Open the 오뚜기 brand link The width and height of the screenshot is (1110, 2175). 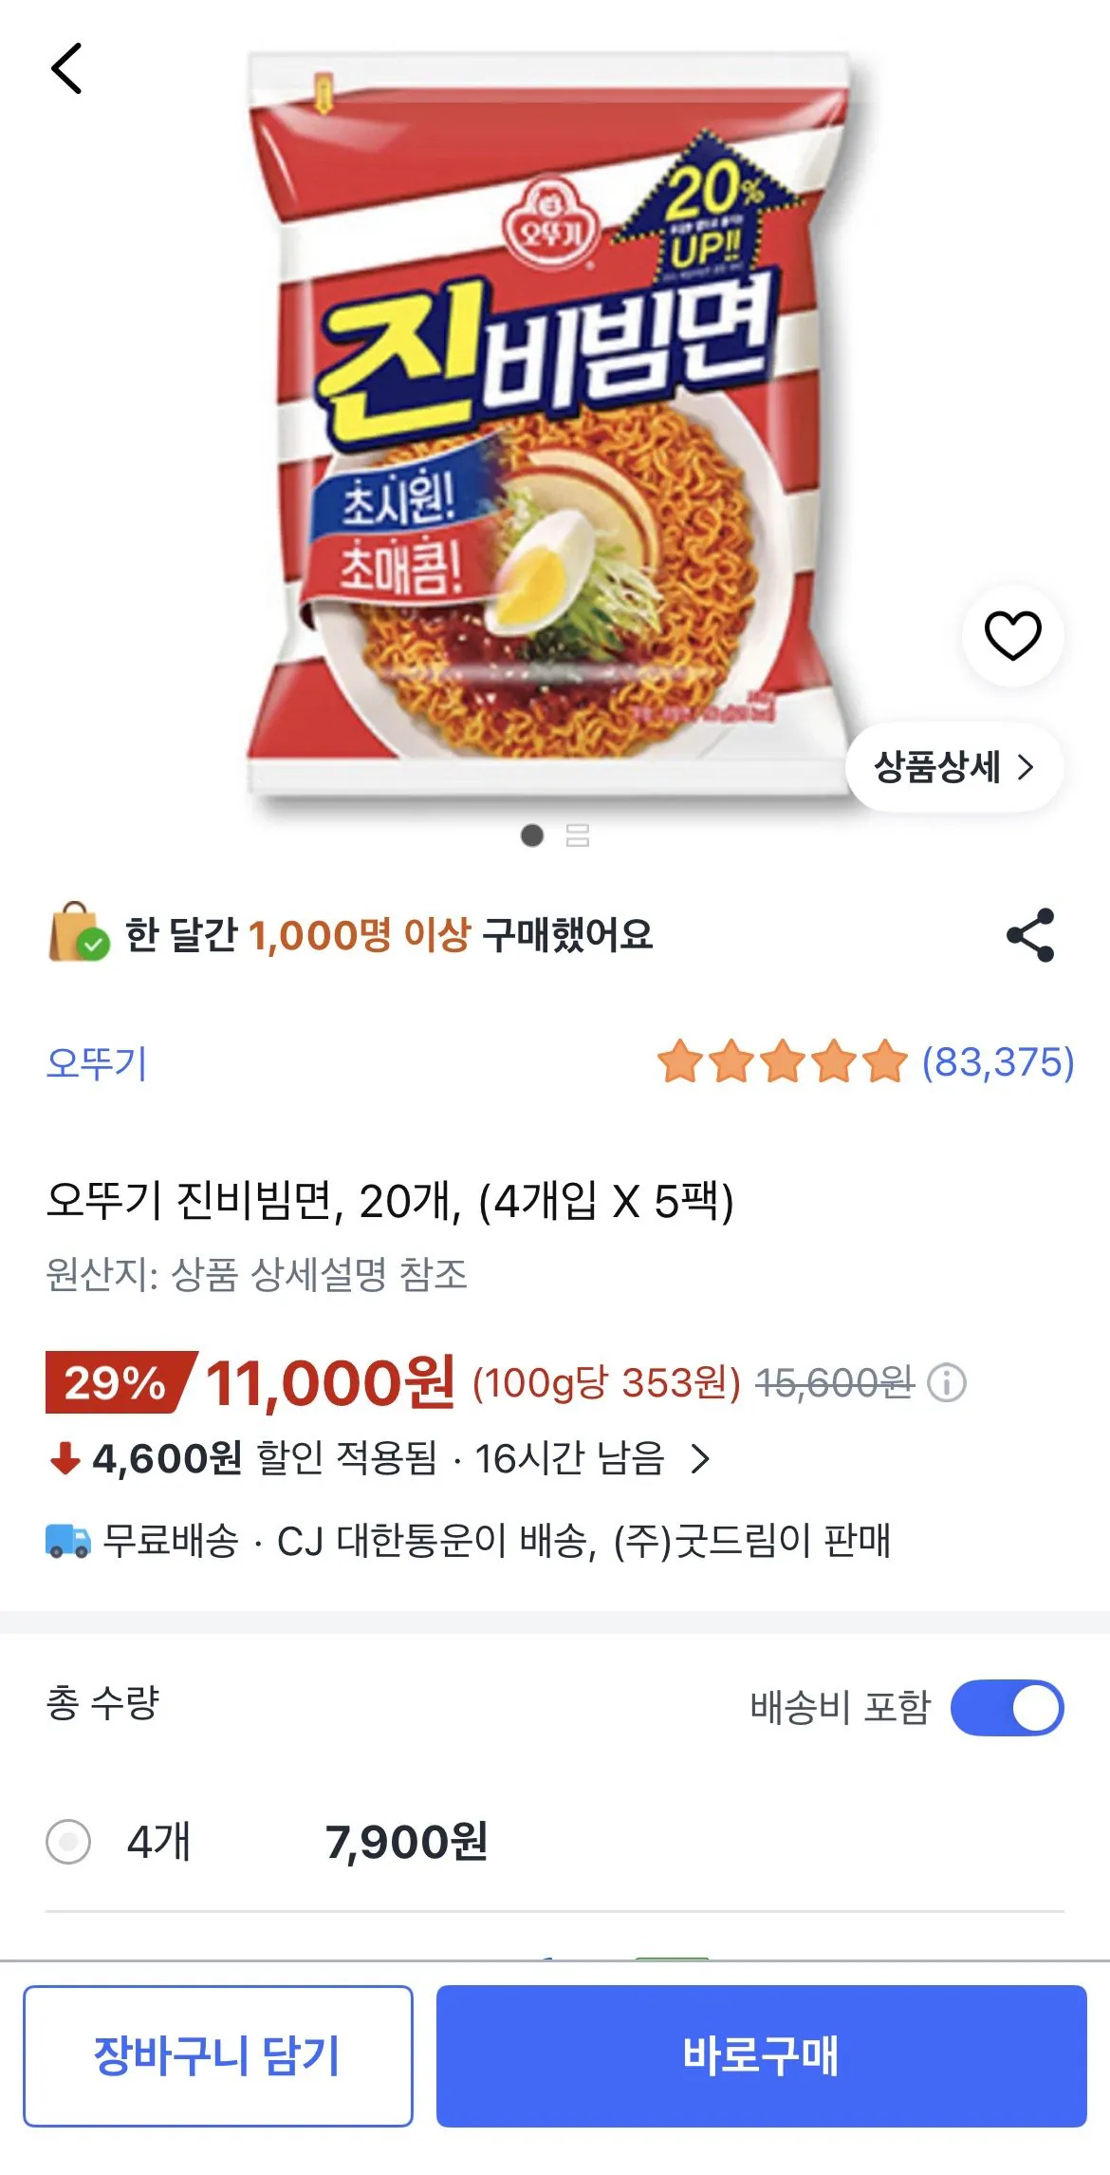pyautogui.click(x=97, y=1062)
